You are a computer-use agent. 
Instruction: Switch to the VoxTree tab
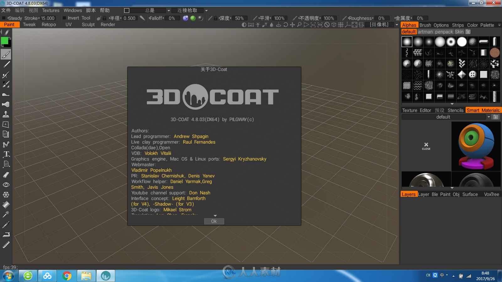pos(491,194)
